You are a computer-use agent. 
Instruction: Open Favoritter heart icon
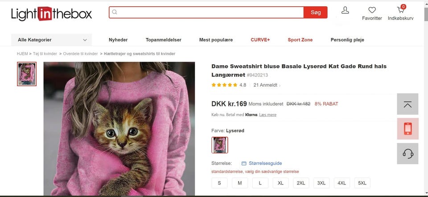(x=372, y=10)
